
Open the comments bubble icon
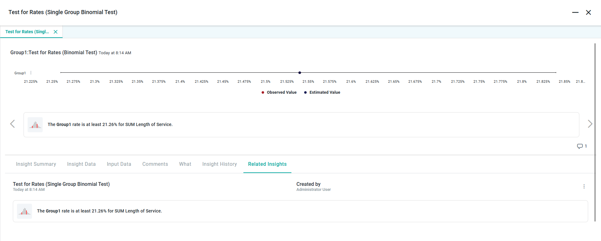coord(580,146)
